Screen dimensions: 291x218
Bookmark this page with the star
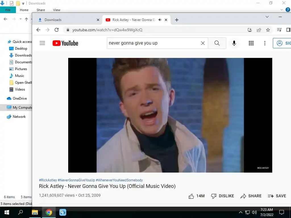[268, 30]
